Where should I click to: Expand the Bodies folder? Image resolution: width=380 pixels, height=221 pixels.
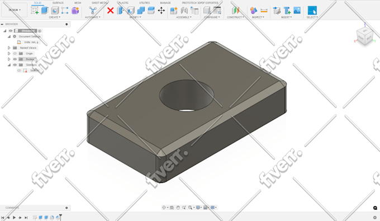(9, 59)
